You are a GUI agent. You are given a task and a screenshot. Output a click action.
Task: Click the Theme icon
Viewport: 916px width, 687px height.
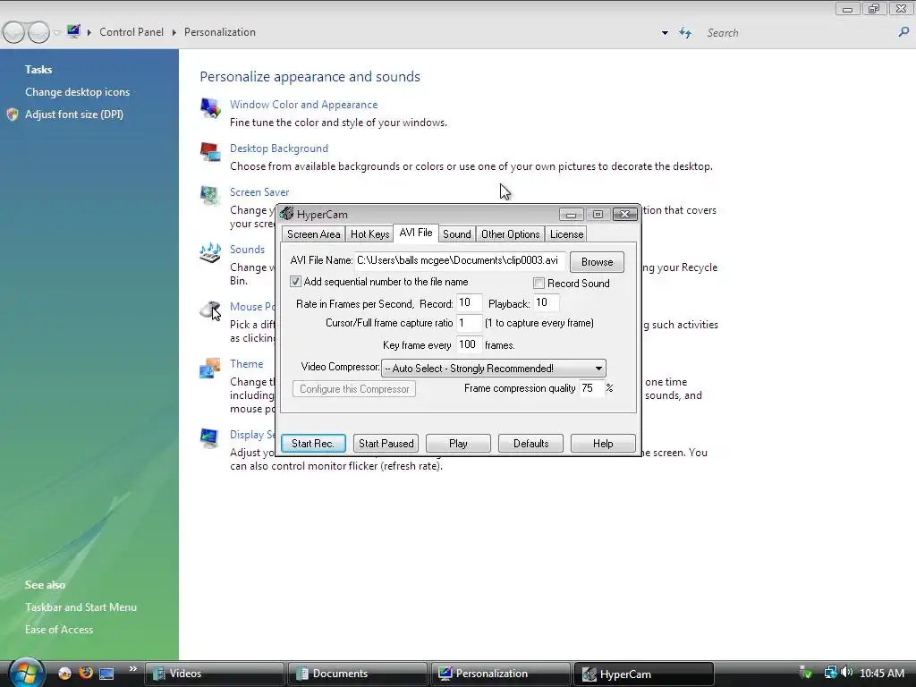pos(210,368)
